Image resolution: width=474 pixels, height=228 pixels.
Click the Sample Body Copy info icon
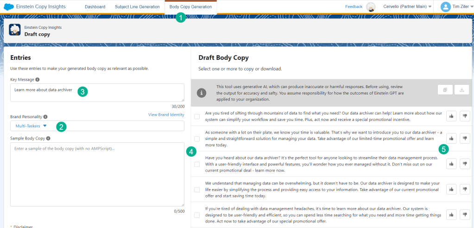(49, 138)
